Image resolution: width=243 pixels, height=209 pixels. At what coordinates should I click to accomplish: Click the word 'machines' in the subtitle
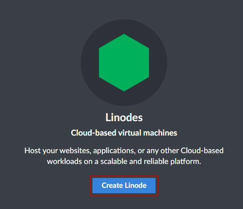click(x=160, y=133)
